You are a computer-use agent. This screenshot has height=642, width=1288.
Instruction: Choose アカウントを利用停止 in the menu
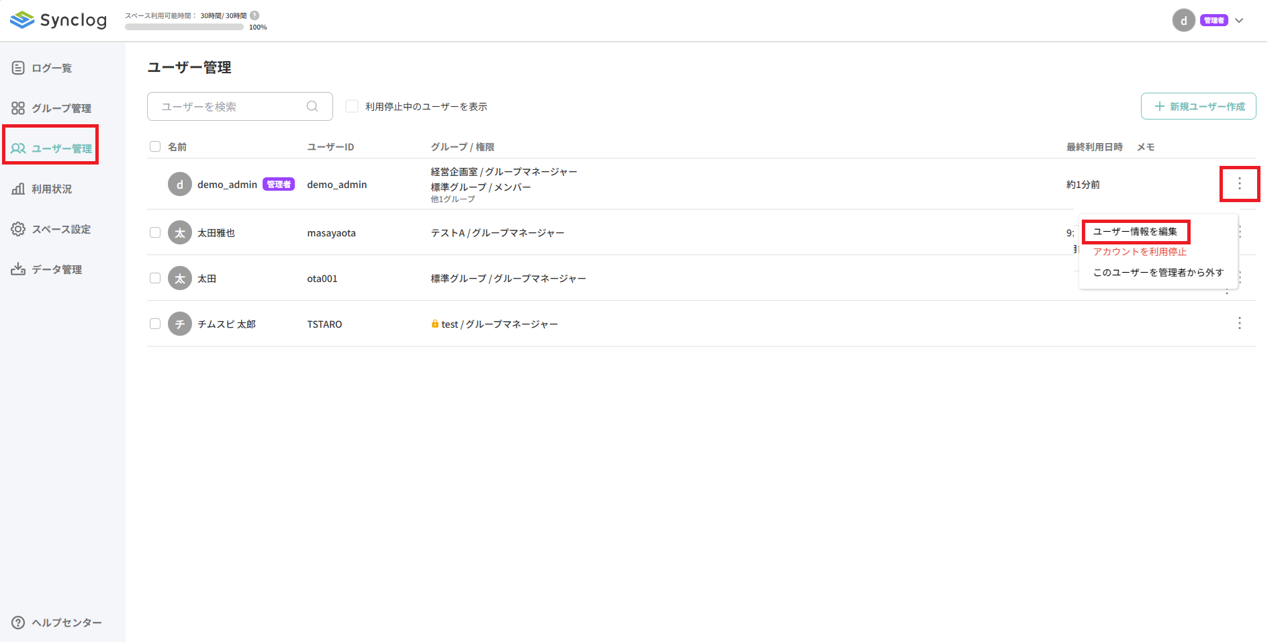click(1139, 252)
